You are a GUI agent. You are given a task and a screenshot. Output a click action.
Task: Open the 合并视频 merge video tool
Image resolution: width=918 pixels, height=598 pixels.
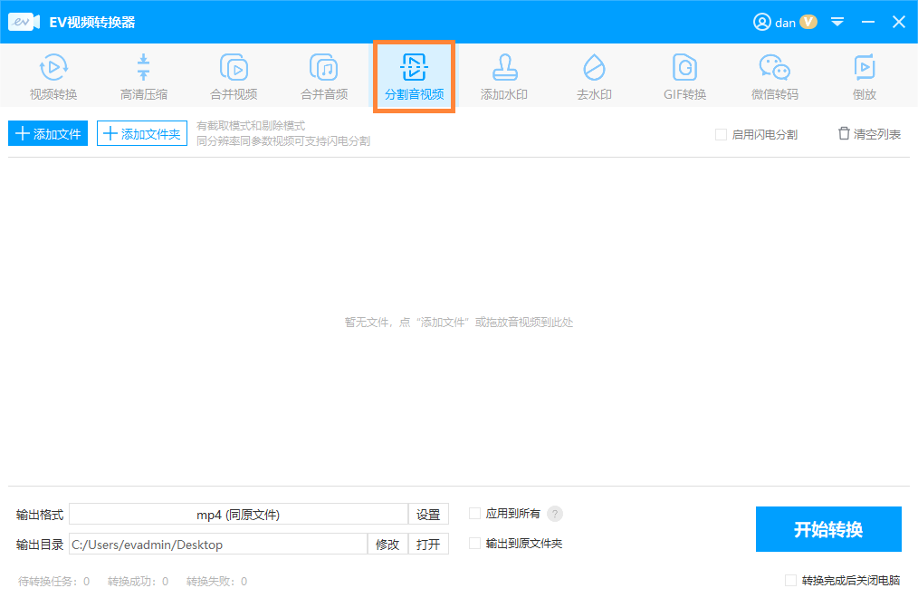234,76
